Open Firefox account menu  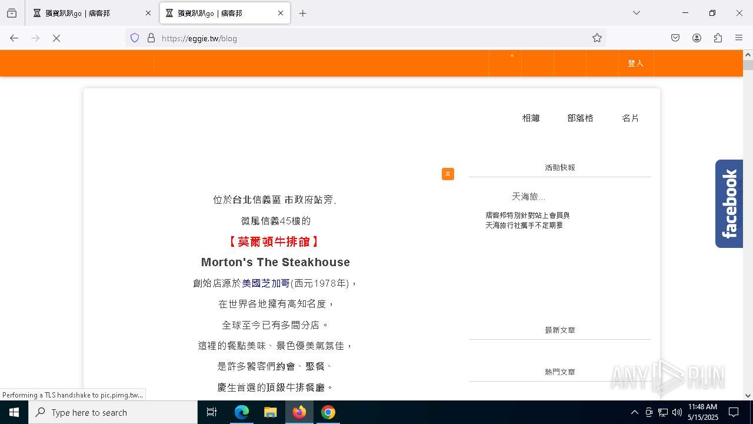point(697,38)
